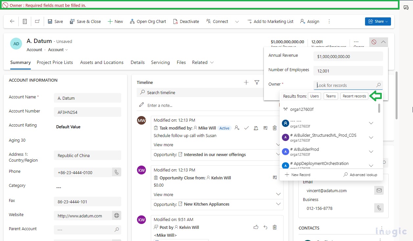Create new timeline record with plus icon
This screenshot has height=241, width=413.
coord(246,82)
